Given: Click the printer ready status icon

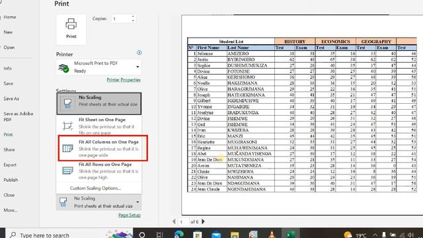Looking at the screenshot, I should point(63,67).
